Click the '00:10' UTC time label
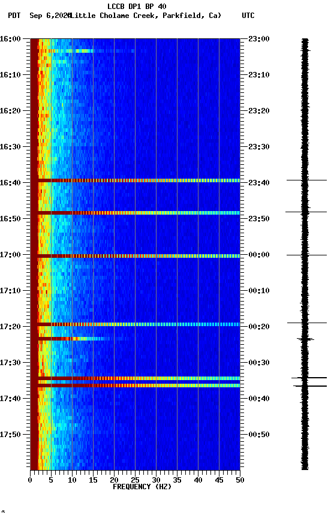 tap(259, 291)
